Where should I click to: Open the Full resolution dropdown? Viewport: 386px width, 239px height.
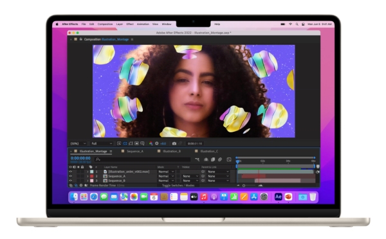pos(102,143)
